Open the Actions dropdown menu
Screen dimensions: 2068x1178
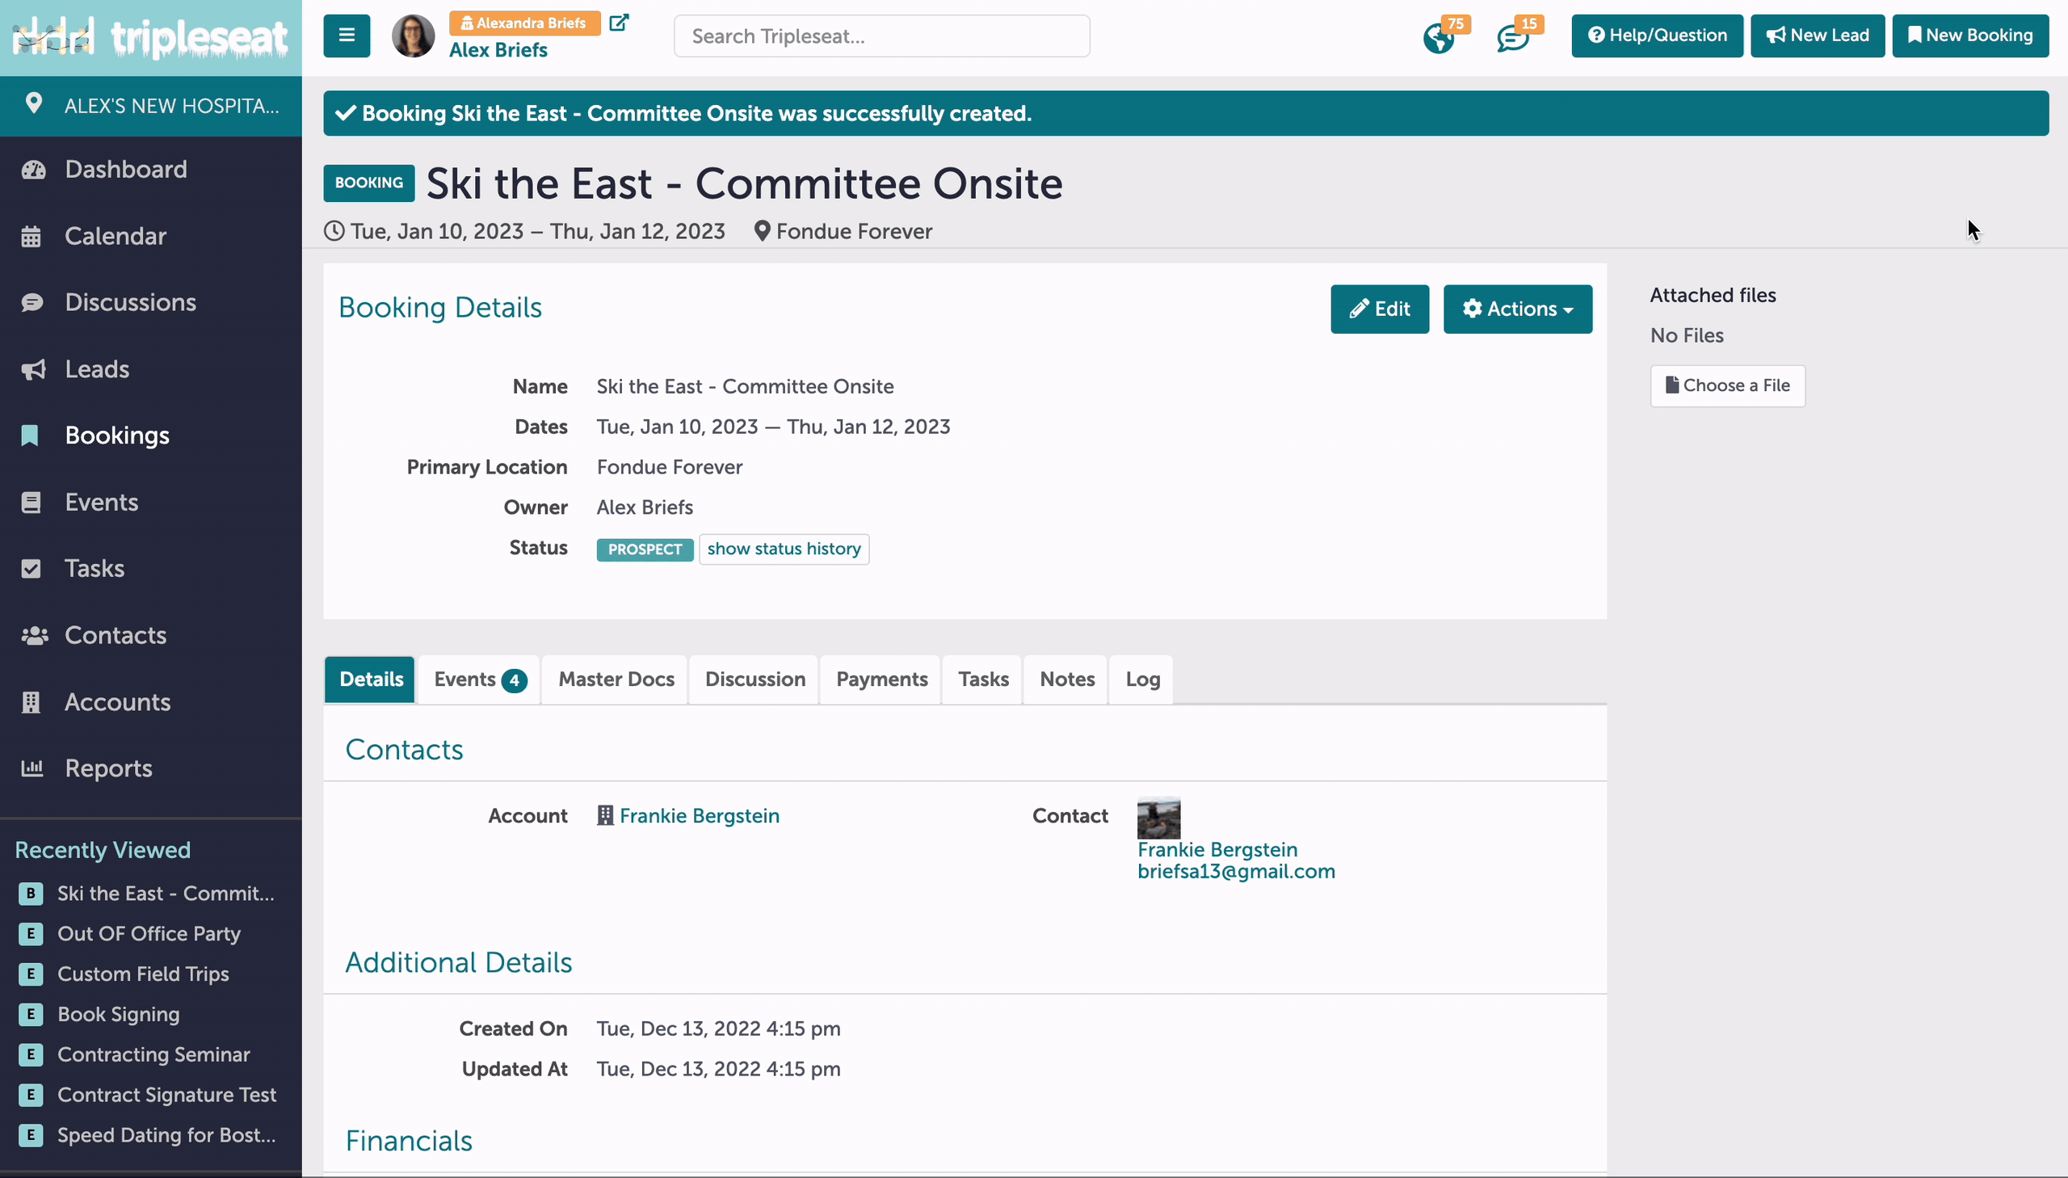1517,309
